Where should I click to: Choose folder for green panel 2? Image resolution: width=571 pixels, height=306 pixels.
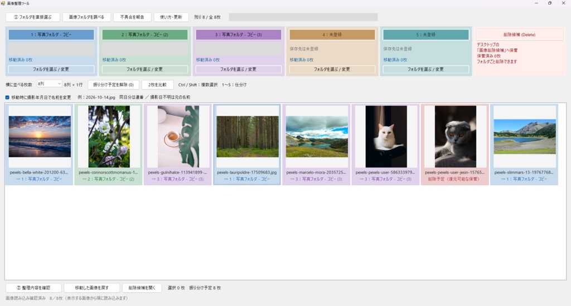pos(144,69)
